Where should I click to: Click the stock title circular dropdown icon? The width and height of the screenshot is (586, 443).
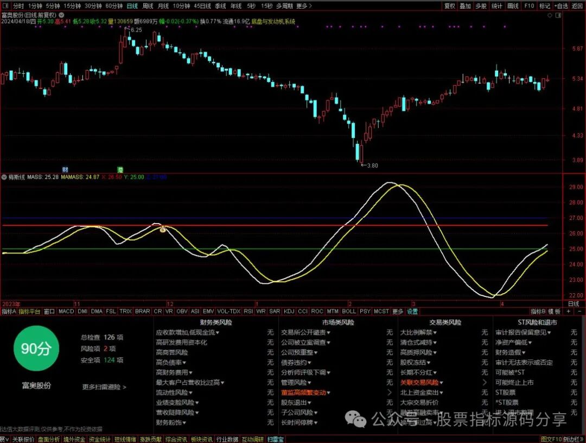coord(61,15)
